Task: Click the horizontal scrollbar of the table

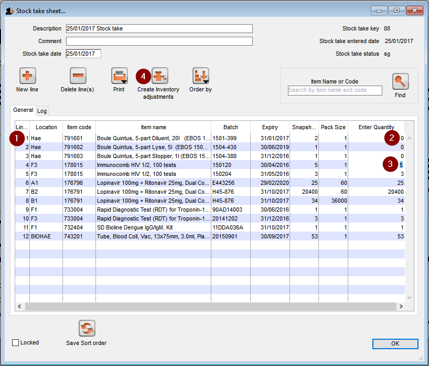Action: click(210, 306)
